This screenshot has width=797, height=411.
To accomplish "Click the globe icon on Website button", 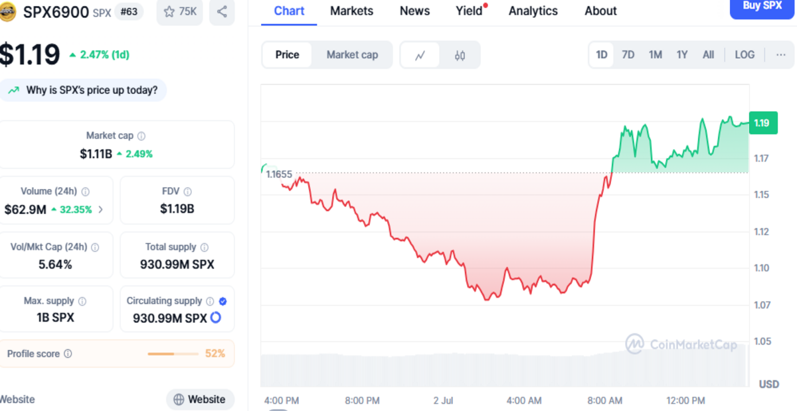I will (x=179, y=400).
